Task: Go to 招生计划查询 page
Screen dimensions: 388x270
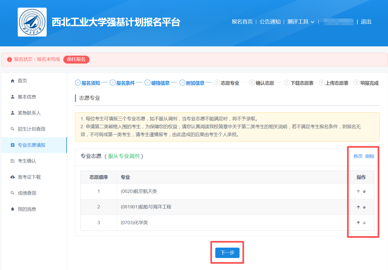Action: tap(31, 129)
